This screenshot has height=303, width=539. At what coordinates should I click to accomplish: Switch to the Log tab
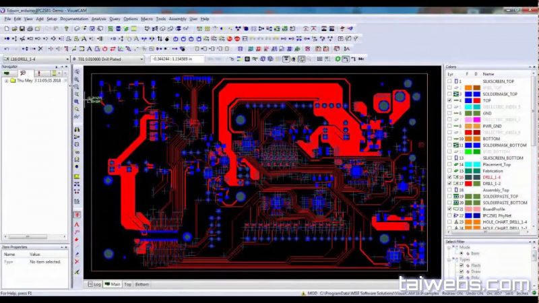click(94, 285)
